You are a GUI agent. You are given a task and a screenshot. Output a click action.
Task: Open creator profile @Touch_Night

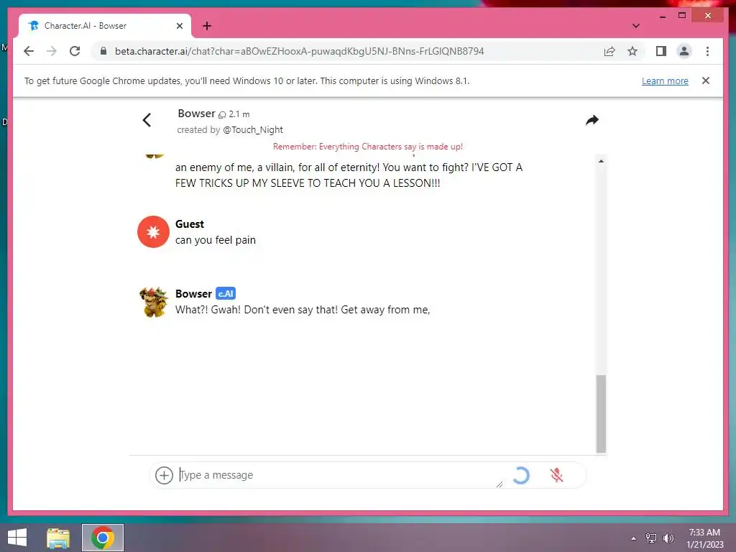click(x=252, y=129)
